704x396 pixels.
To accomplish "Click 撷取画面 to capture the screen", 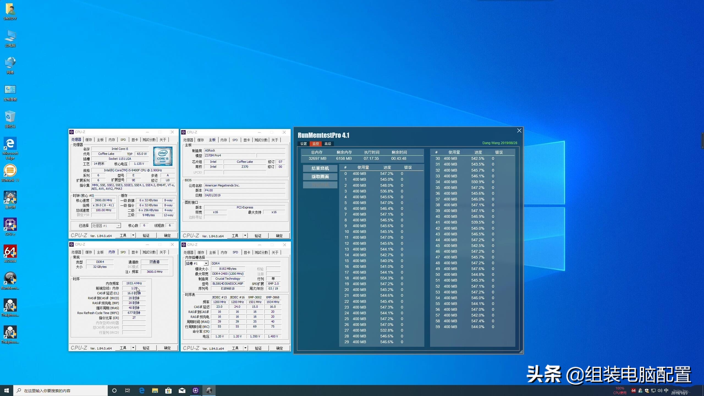I will click(x=320, y=176).
